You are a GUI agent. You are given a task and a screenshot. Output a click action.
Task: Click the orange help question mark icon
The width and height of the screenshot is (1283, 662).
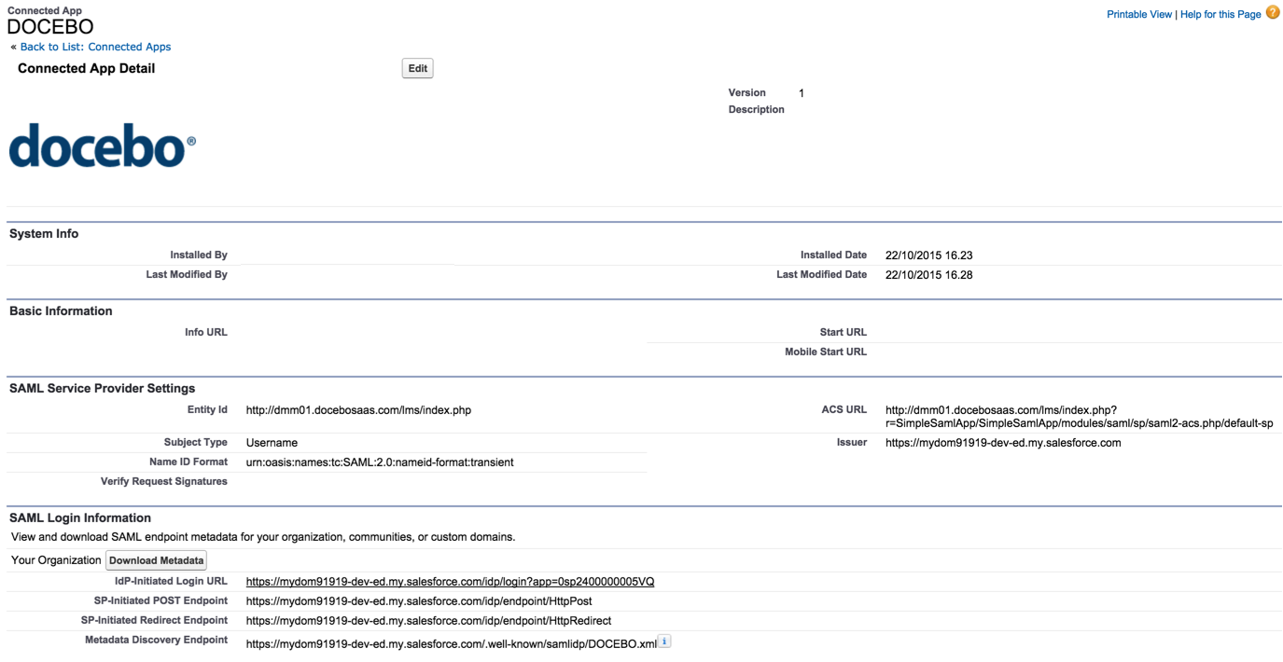click(x=1273, y=13)
